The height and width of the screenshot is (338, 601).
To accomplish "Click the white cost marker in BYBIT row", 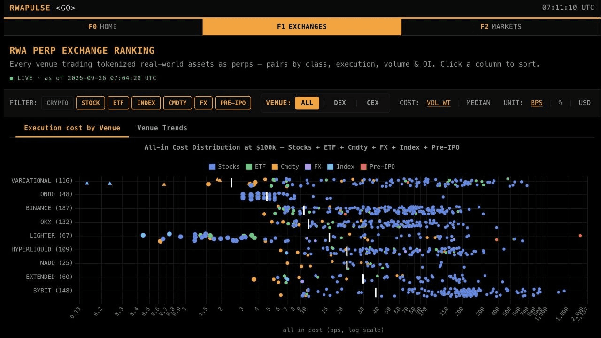I will (x=376, y=292).
